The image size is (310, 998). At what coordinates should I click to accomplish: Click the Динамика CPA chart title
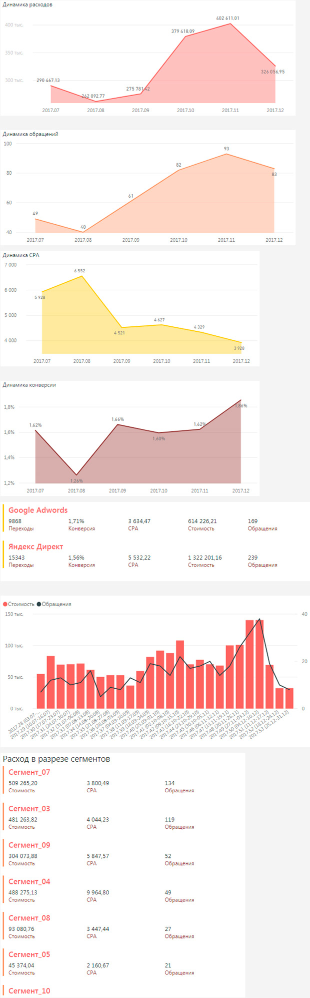[x=21, y=255]
